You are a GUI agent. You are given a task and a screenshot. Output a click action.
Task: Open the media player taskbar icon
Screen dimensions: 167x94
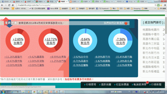(29, 92)
